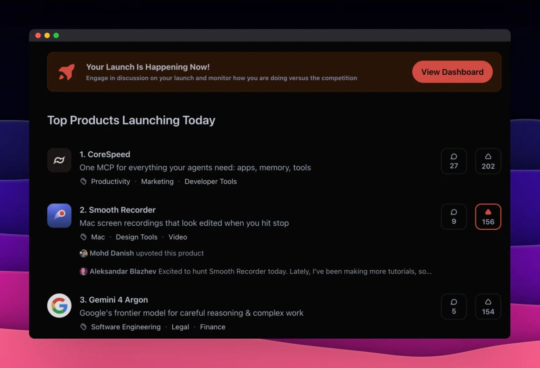Remove upvote on Smooth Recorder (156)
Screen dimensions: 540x368
pos(488,217)
